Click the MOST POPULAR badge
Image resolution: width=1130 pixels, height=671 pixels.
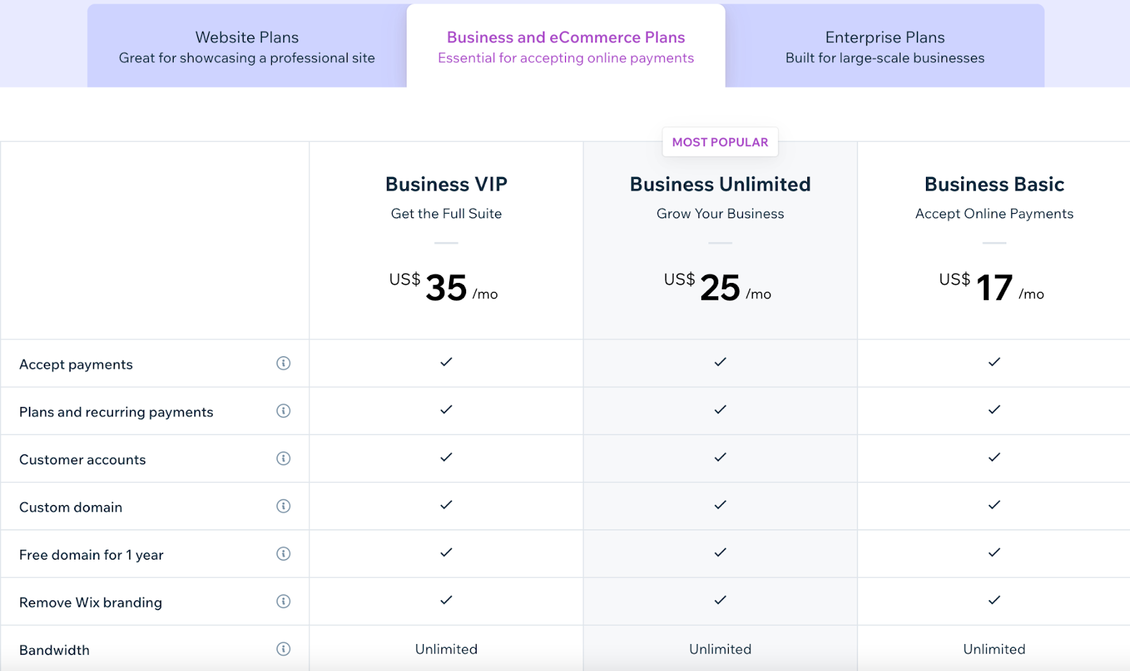click(x=720, y=142)
